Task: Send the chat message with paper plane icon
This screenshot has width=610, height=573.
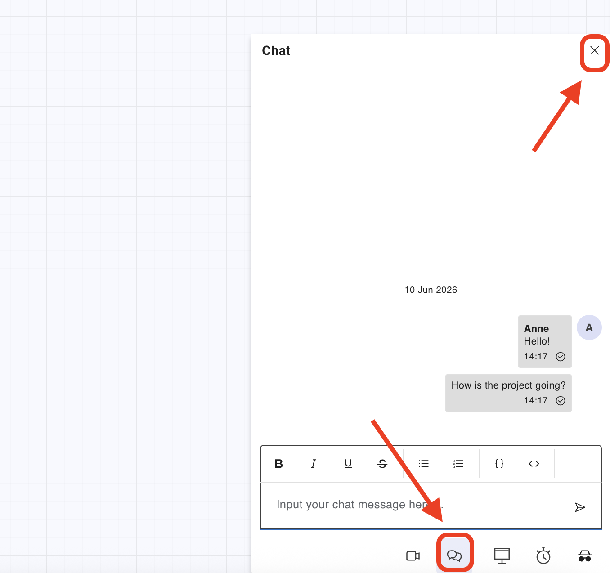Action: (x=580, y=507)
